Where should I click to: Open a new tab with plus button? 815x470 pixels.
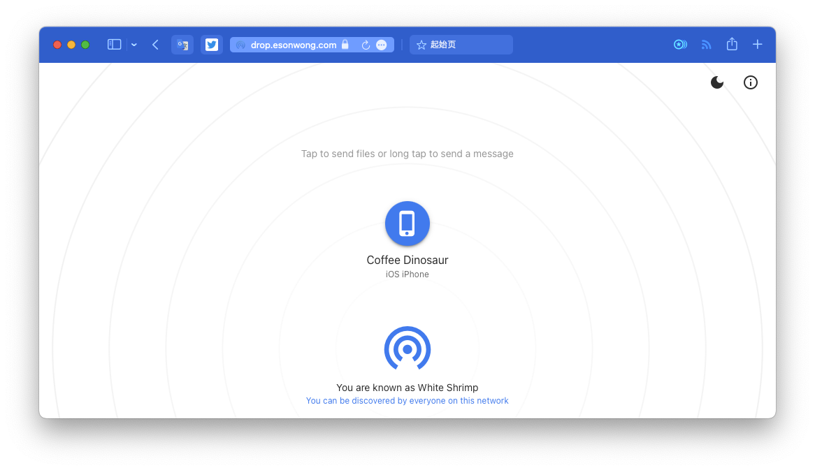(758, 45)
